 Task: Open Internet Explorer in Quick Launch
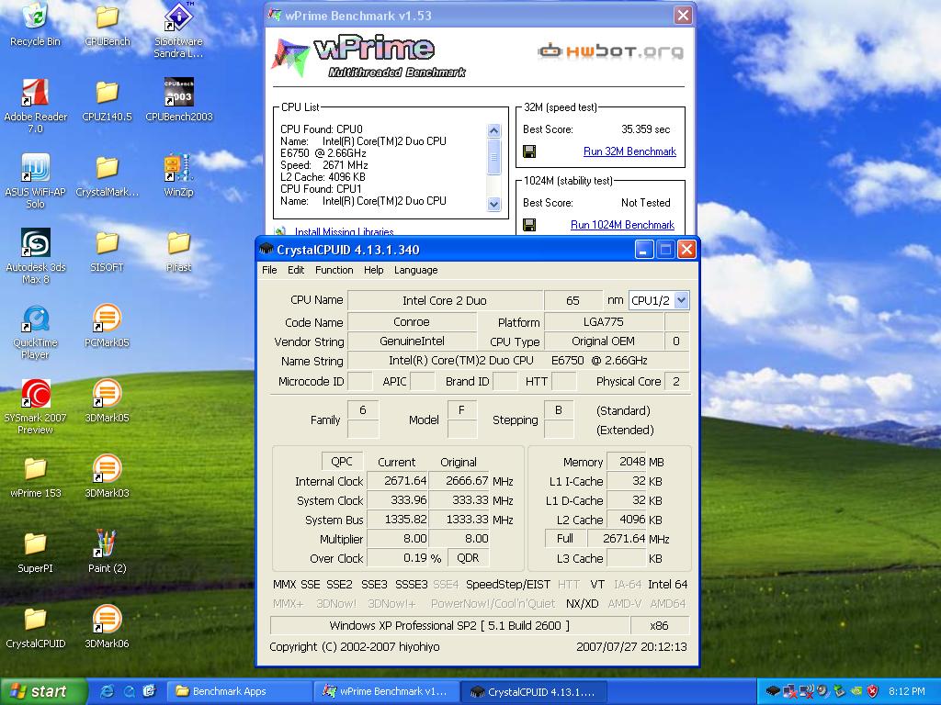point(108,691)
